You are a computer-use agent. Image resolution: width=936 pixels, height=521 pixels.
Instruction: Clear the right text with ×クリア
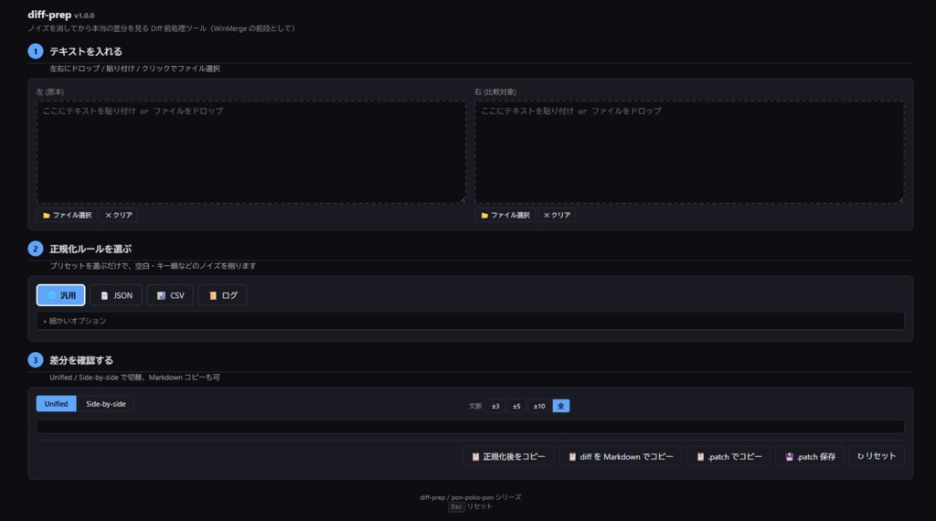557,215
